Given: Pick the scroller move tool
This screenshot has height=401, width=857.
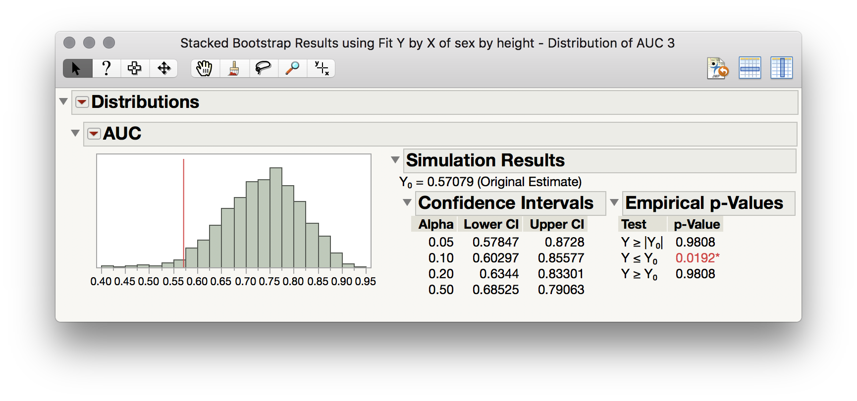Looking at the screenshot, I should tap(164, 68).
